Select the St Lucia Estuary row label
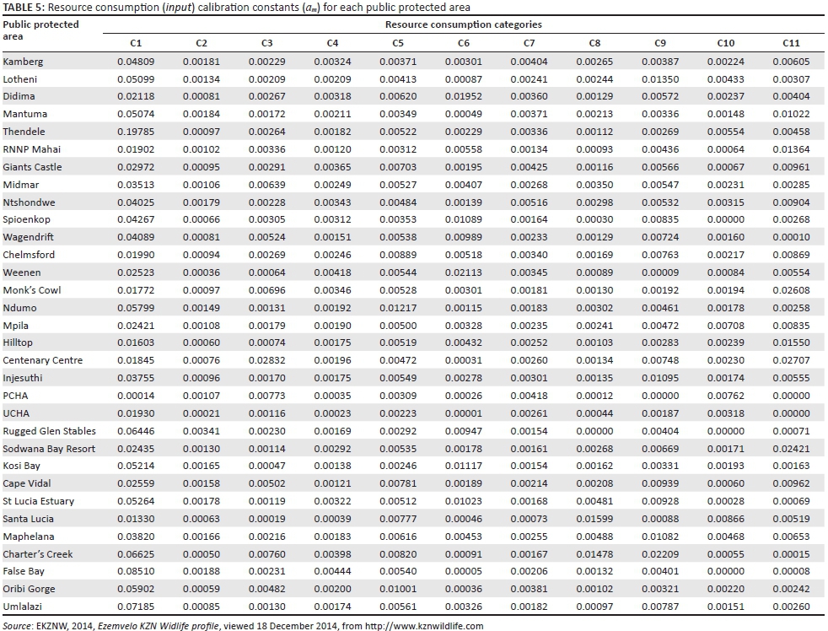Image resolution: width=828 pixels, height=631 pixels. coord(39,501)
